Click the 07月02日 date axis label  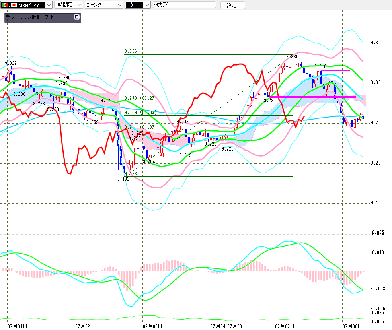(x=85, y=326)
